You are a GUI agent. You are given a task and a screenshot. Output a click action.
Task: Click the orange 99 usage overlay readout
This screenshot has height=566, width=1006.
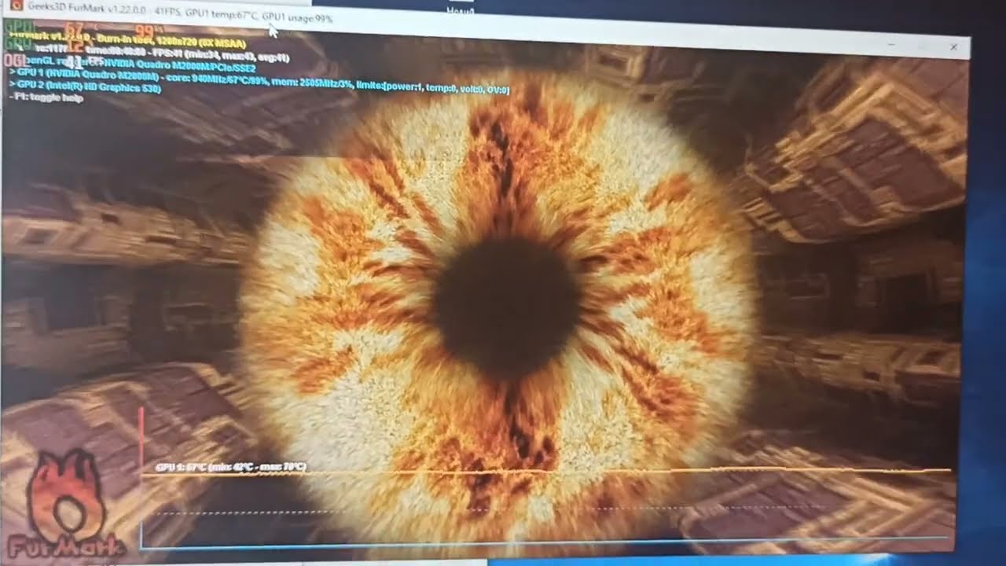[x=144, y=32]
